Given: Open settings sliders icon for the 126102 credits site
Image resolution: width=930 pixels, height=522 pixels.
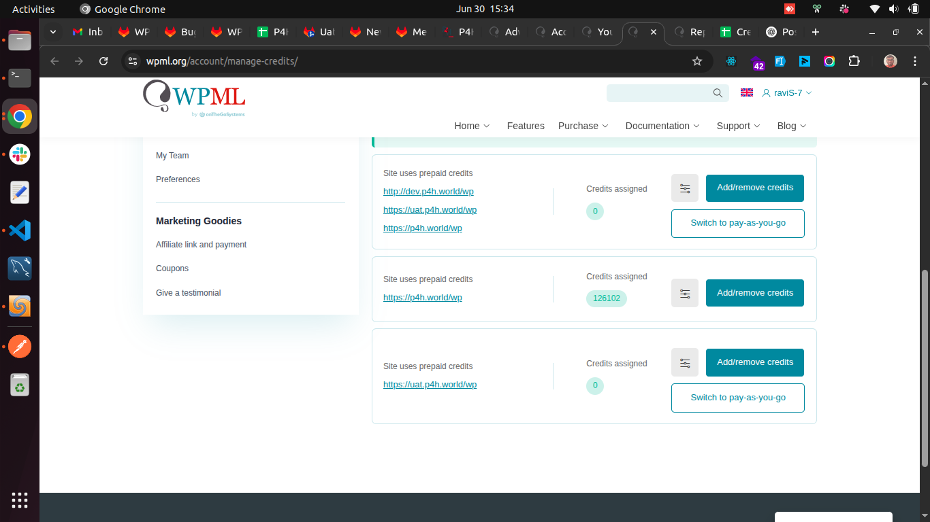Looking at the screenshot, I should [685, 293].
